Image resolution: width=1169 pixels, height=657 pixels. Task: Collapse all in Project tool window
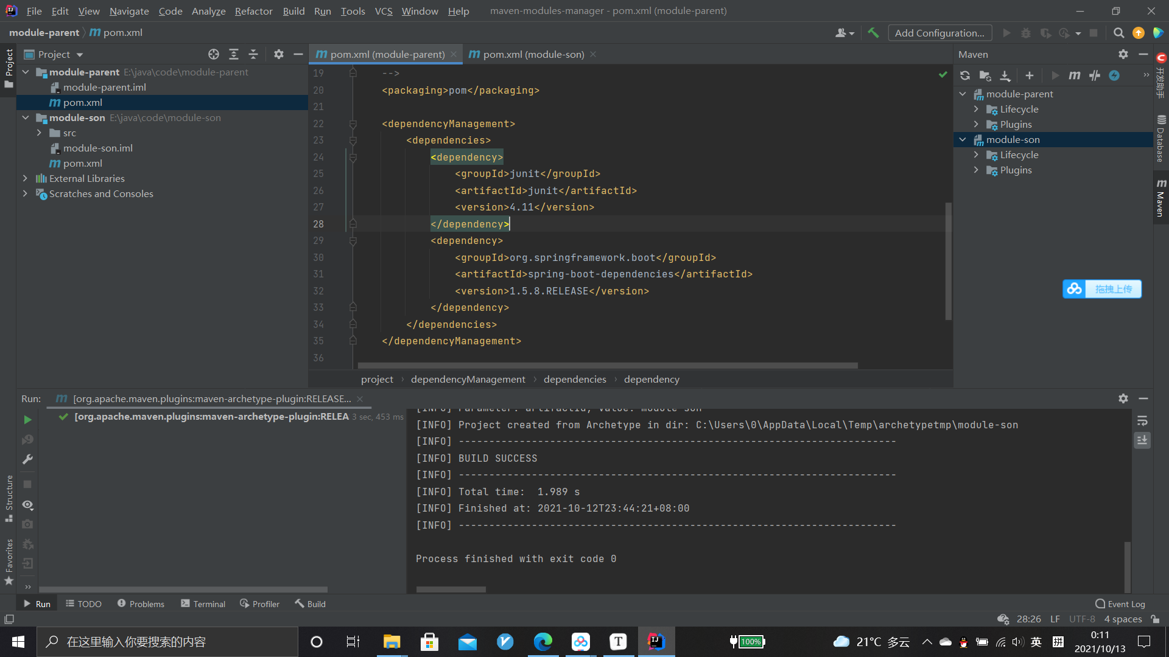(253, 54)
